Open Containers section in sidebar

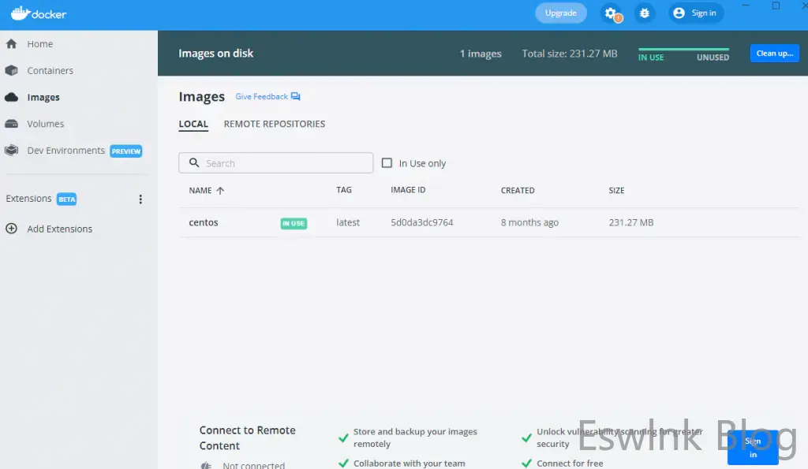click(x=50, y=71)
